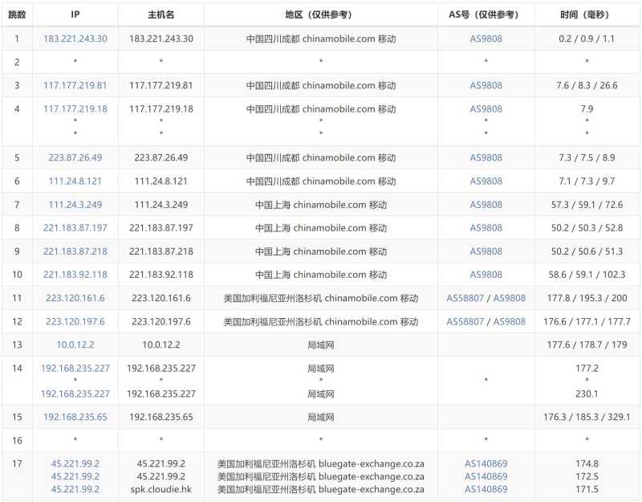Click the 主机名 column header

point(161,13)
